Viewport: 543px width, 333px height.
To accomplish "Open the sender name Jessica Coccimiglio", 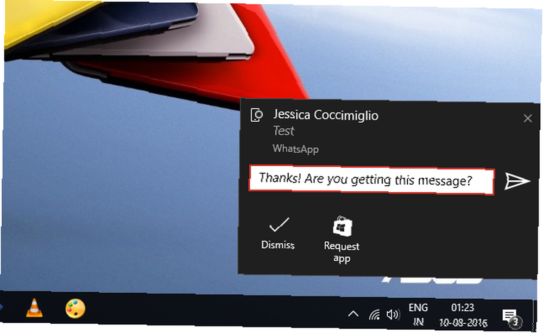I will click(x=326, y=115).
